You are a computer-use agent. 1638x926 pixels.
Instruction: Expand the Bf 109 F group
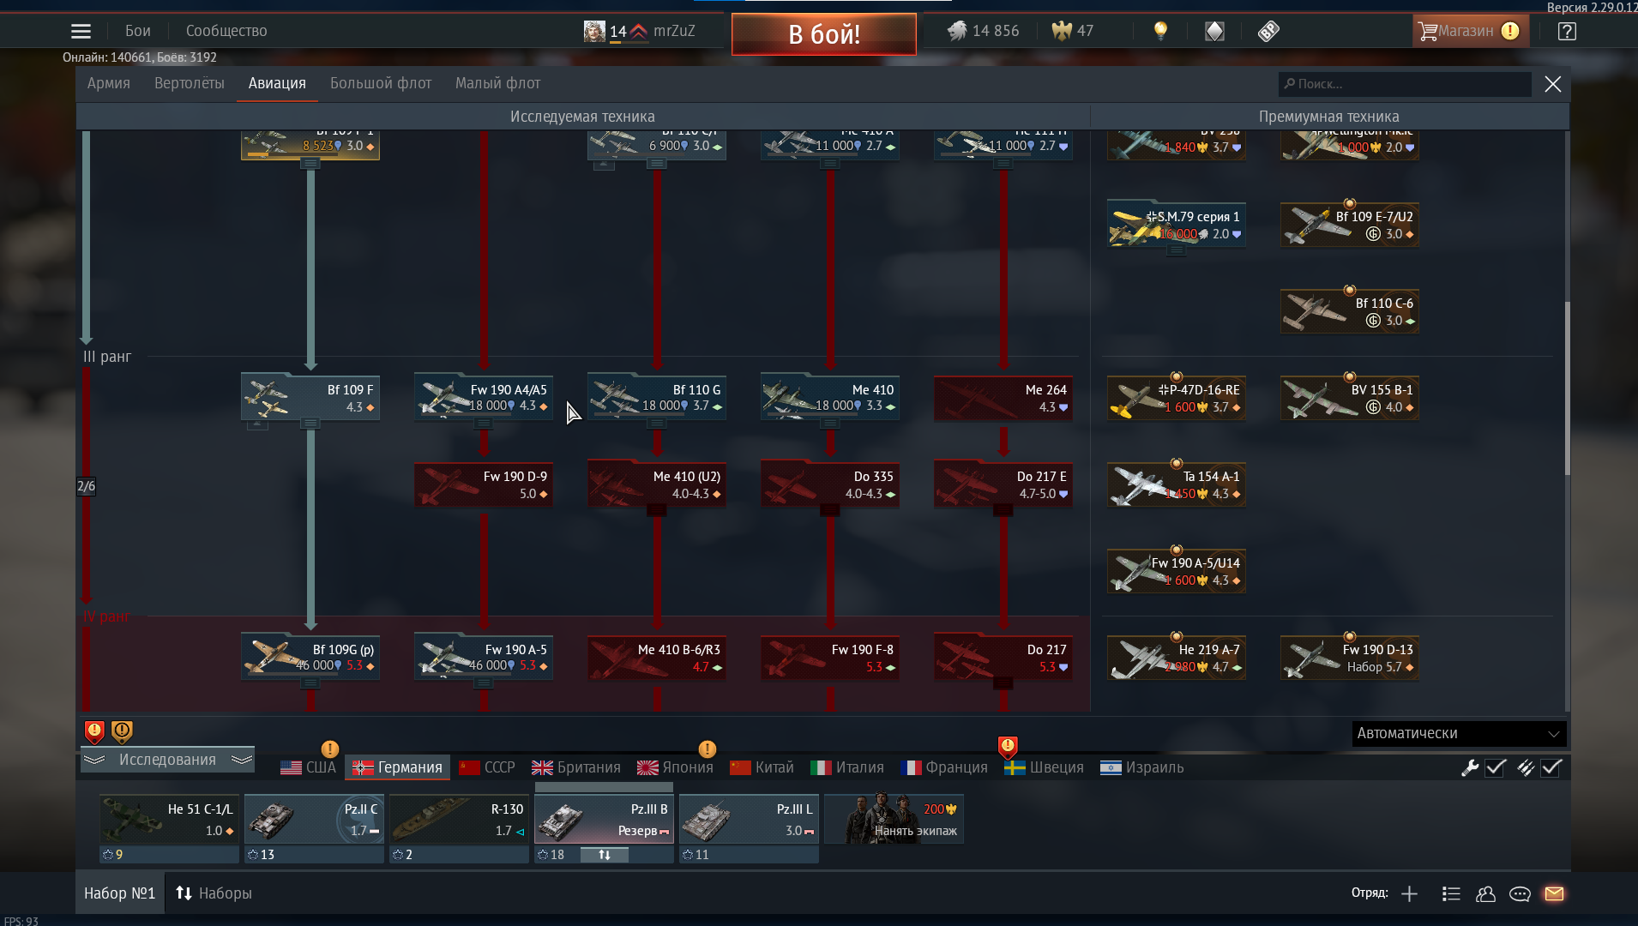pyautogui.click(x=310, y=424)
